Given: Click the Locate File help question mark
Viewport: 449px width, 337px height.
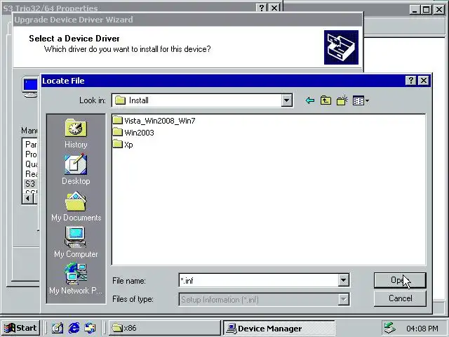Looking at the screenshot, I should click(411, 81).
